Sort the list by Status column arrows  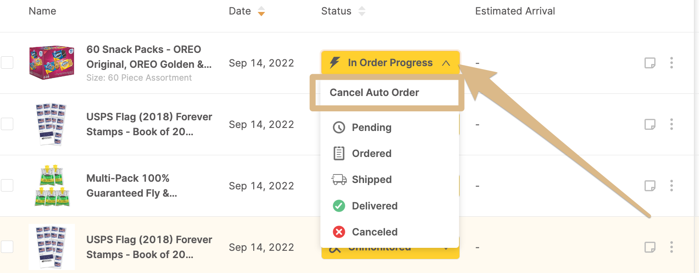coord(362,11)
